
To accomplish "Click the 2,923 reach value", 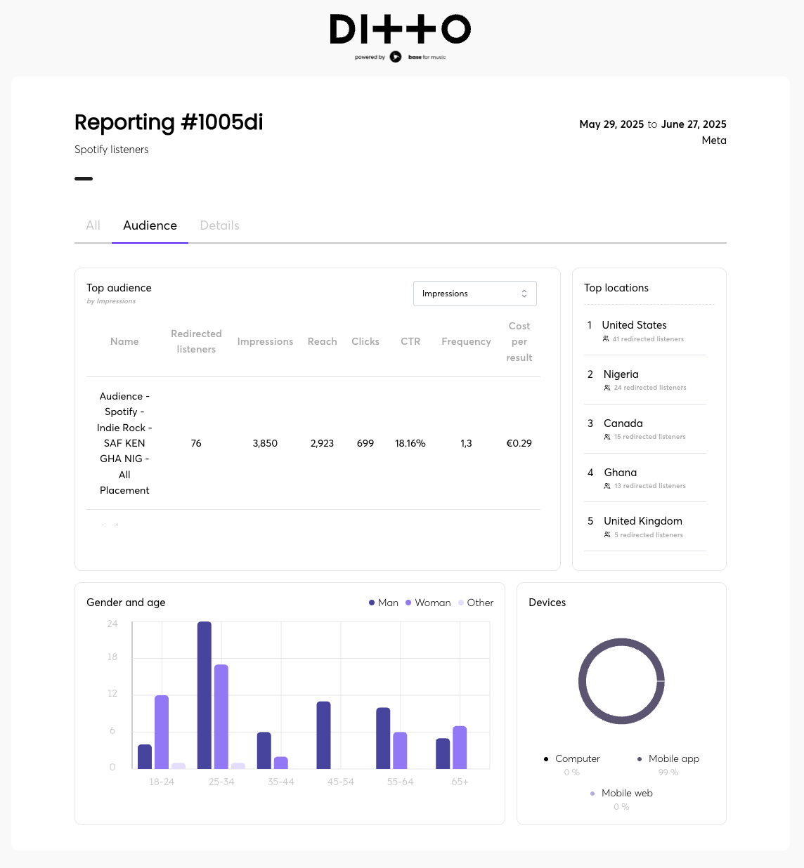I will point(322,443).
